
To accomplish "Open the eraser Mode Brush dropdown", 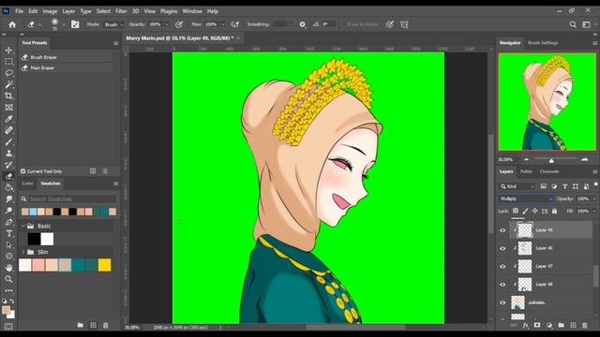I will click(x=113, y=24).
